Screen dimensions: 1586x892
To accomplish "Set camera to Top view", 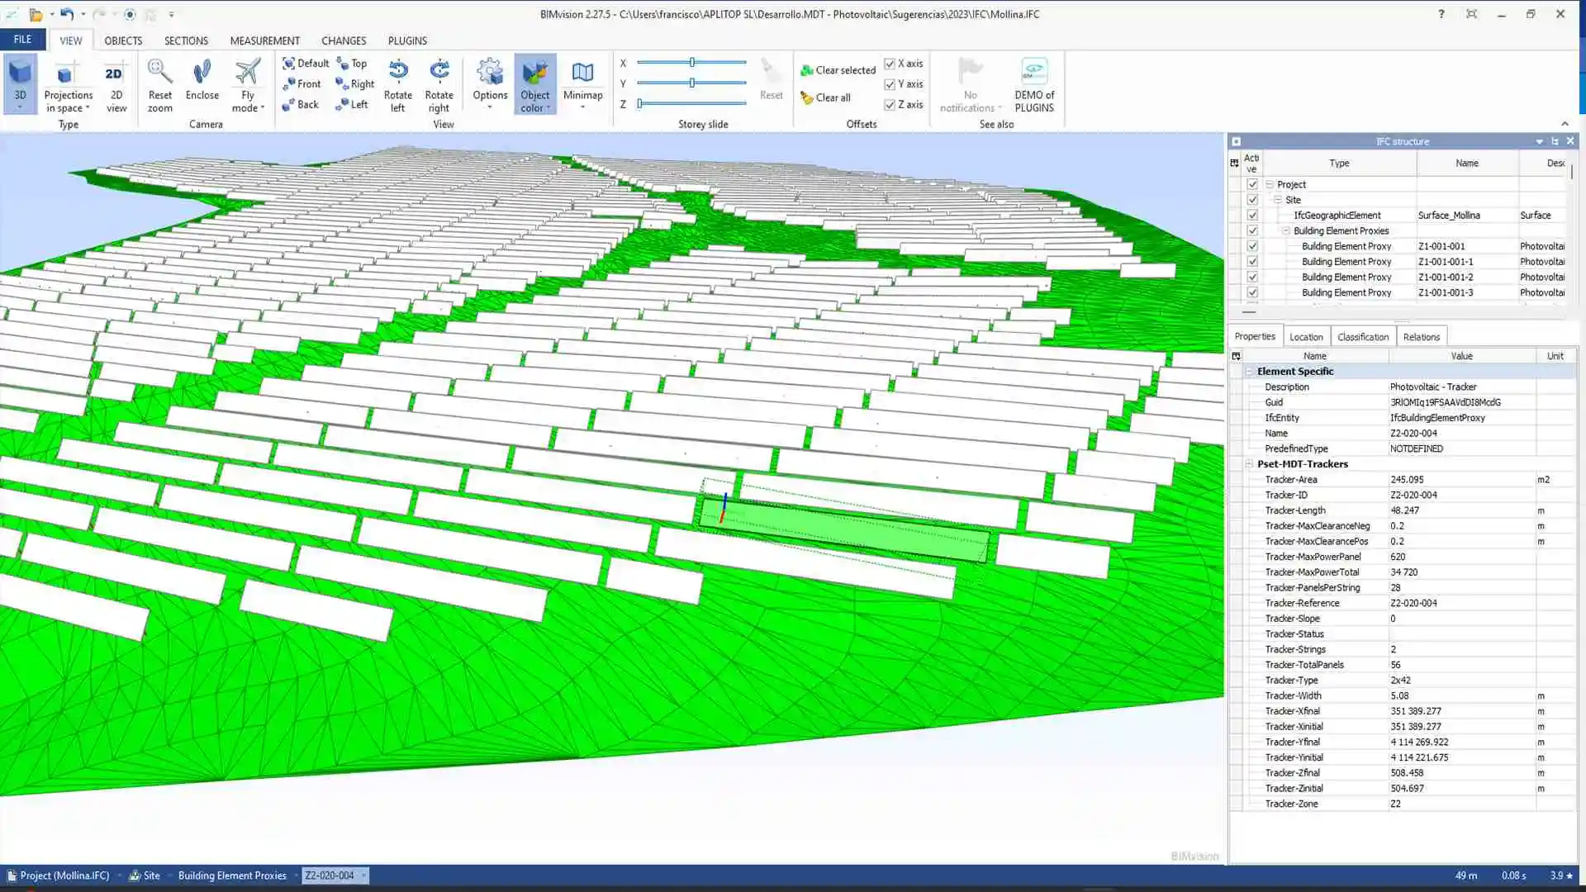I will click(351, 64).
